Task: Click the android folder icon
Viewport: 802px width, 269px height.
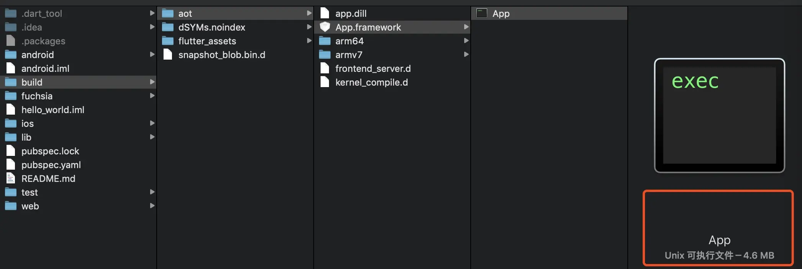Action: click(x=11, y=55)
